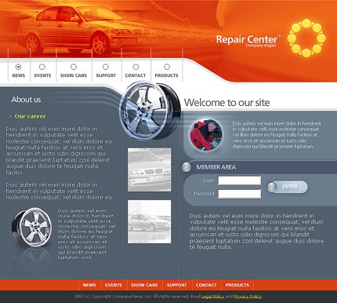Select the SUPPORT radio button in top navigation
Screen dimensions: 337x303
(106, 67)
